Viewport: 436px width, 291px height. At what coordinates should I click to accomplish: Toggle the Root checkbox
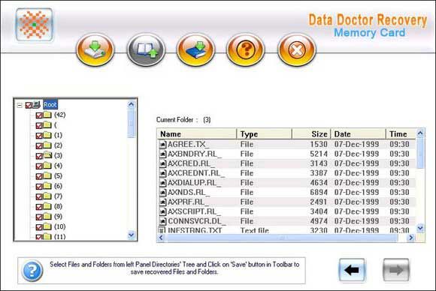pos(29,105)
